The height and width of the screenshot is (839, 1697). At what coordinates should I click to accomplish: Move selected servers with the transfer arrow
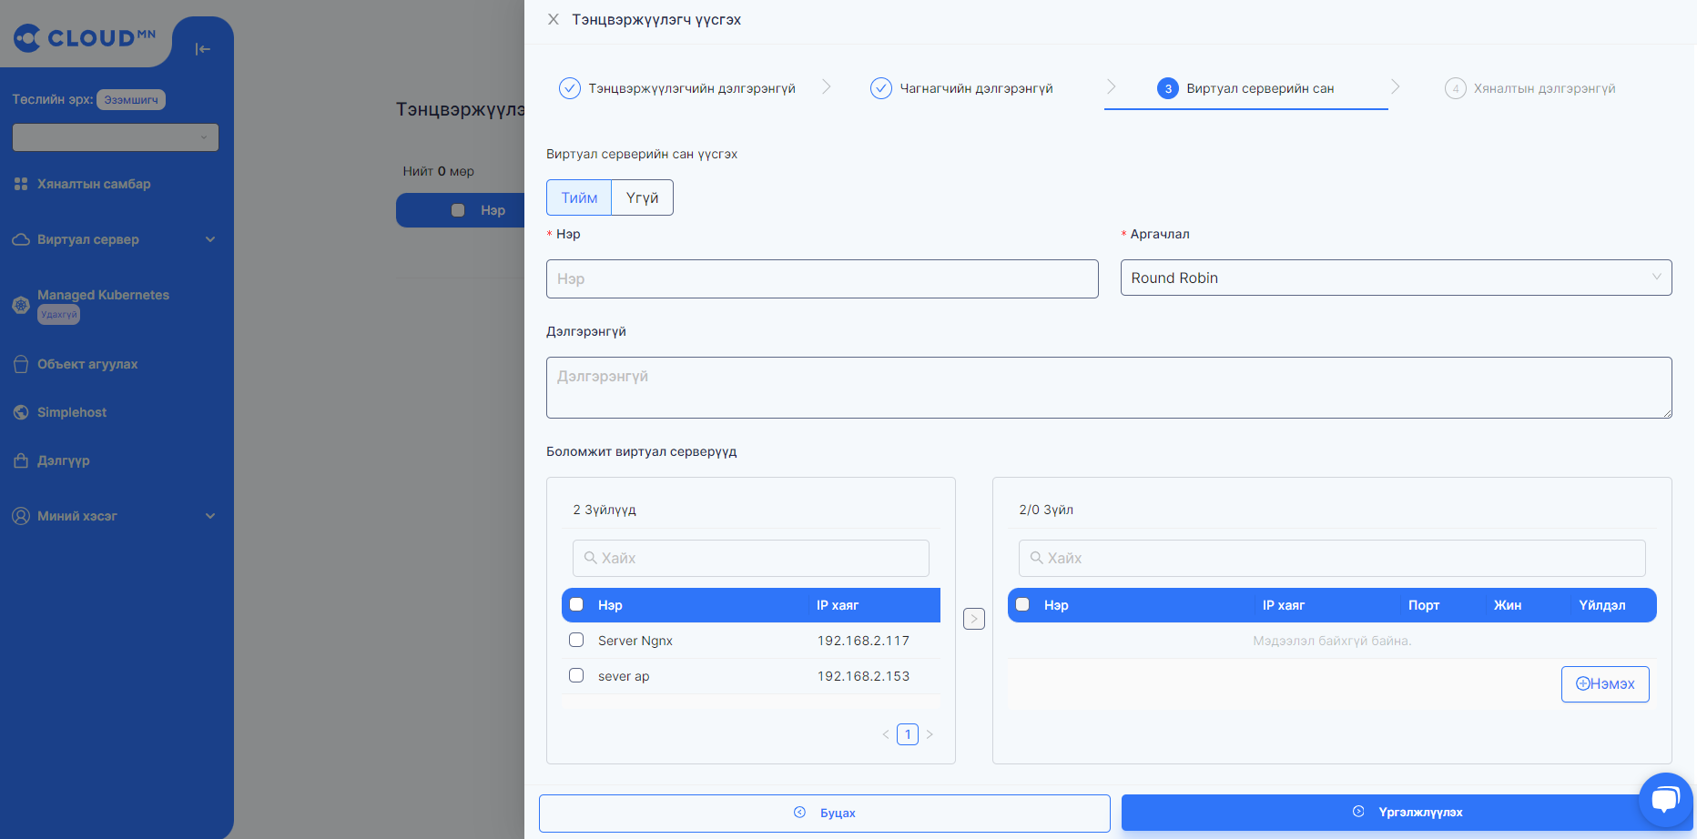click(x=974, y=619)
